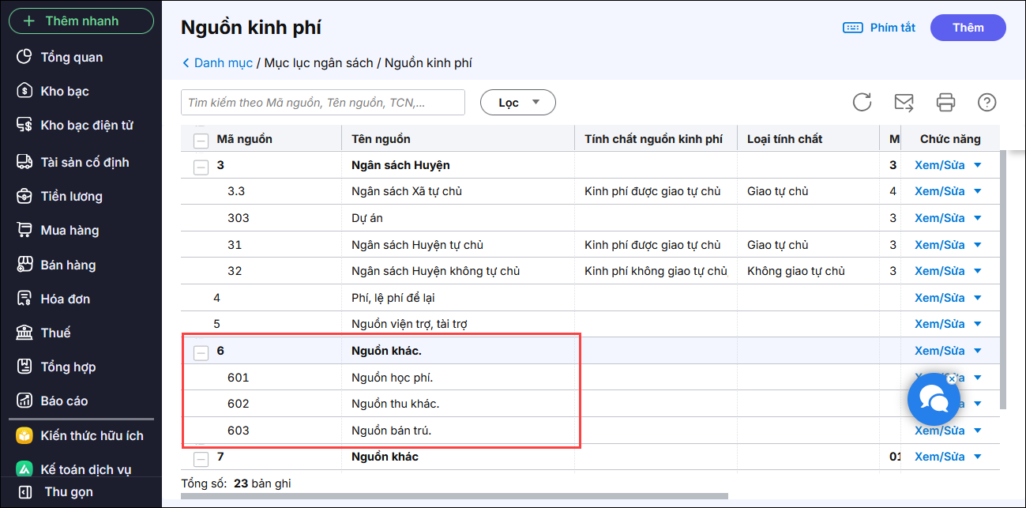
Task: Click the Kế toán dịch vụ icon
Action: [x=25, y=469]
